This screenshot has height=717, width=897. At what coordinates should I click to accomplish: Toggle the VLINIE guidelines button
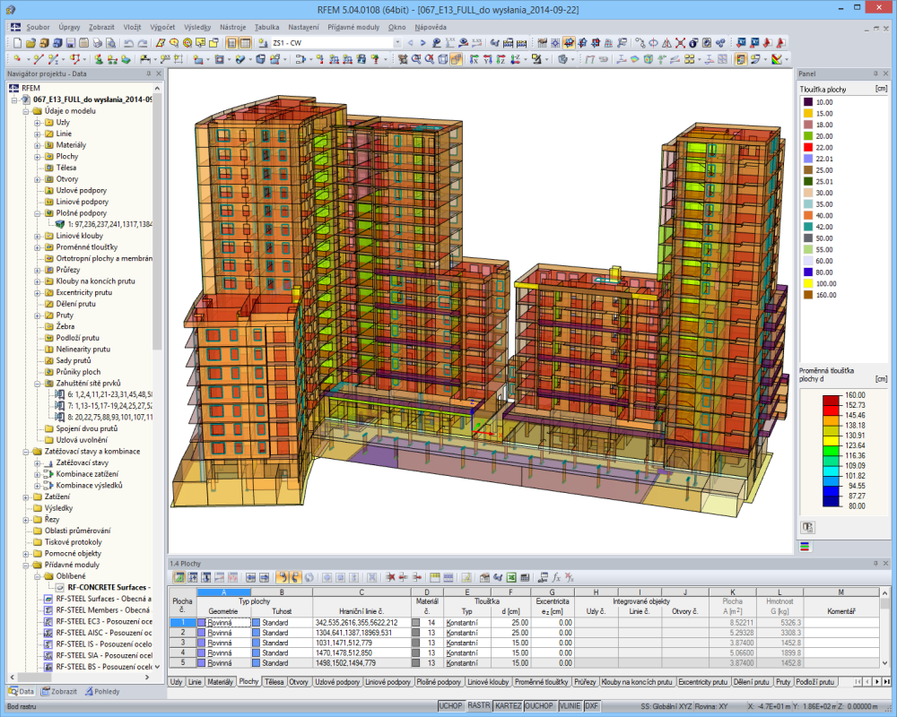click(x=570, y=705)
